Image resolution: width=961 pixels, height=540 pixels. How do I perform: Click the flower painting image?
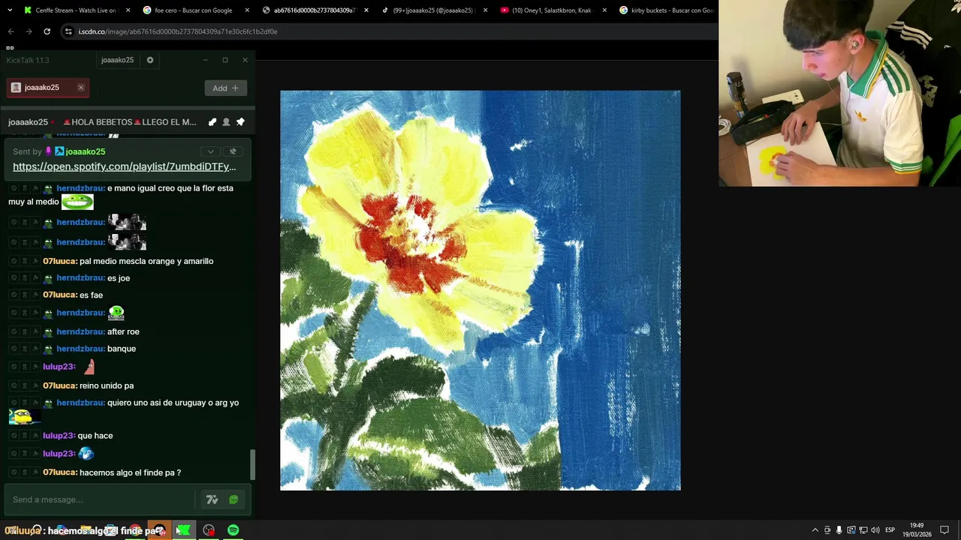480,290
